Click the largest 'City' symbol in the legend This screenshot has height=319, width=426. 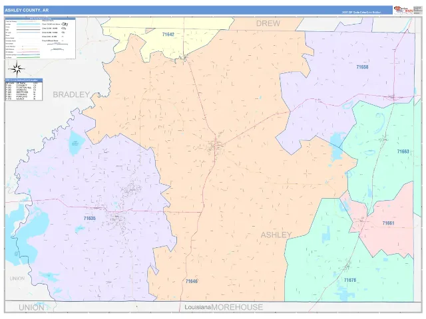(x=65, y=24)
